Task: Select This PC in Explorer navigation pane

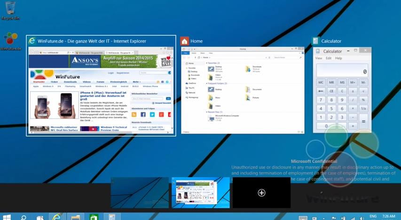Action: click(x=190, y=88)
